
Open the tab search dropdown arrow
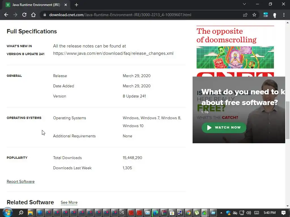coord(244,4)
